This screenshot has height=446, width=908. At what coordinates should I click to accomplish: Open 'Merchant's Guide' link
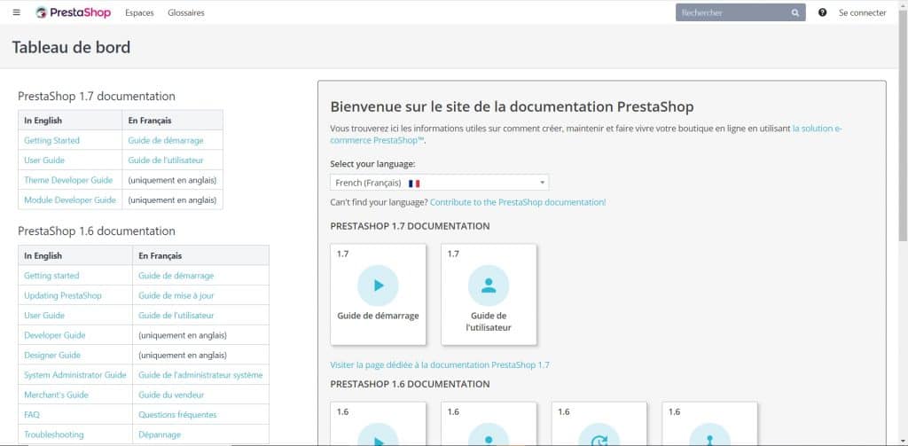[x=56, y=395]
